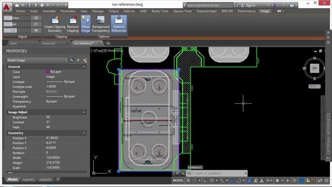The width and height of the screenshot is (332, 187).
Task: Toggle ortho mode in status bar
Action: (205, 180)
